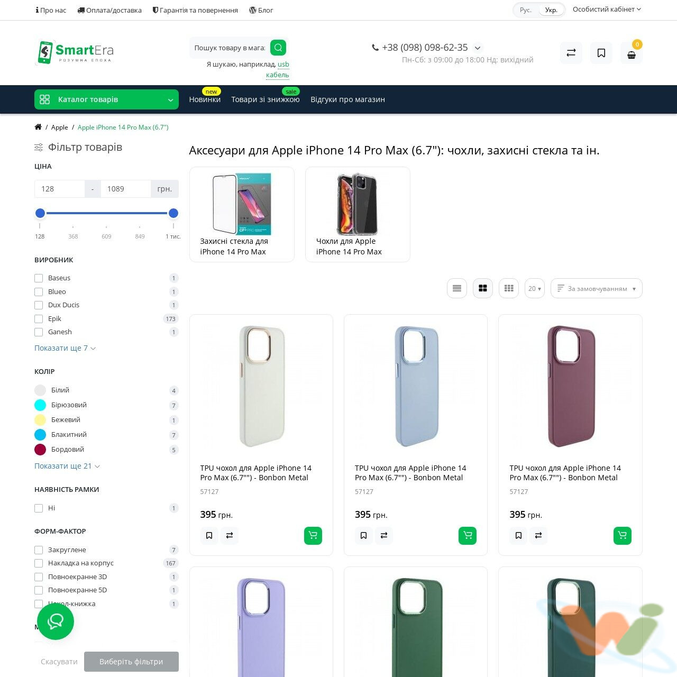
Task: Switch site language to 'Рус.'
Action: [x=526, y=10]
